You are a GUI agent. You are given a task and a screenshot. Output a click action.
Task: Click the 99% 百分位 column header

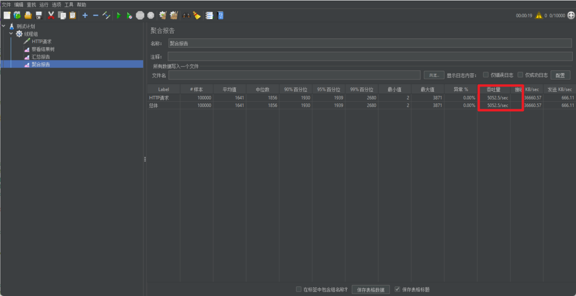click(362, 89)
